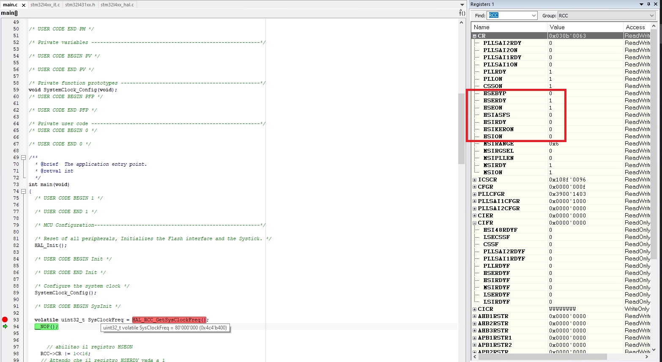Expand the ICSCR register entry
This screenshot has width=662, height=362.
(474, 179)
